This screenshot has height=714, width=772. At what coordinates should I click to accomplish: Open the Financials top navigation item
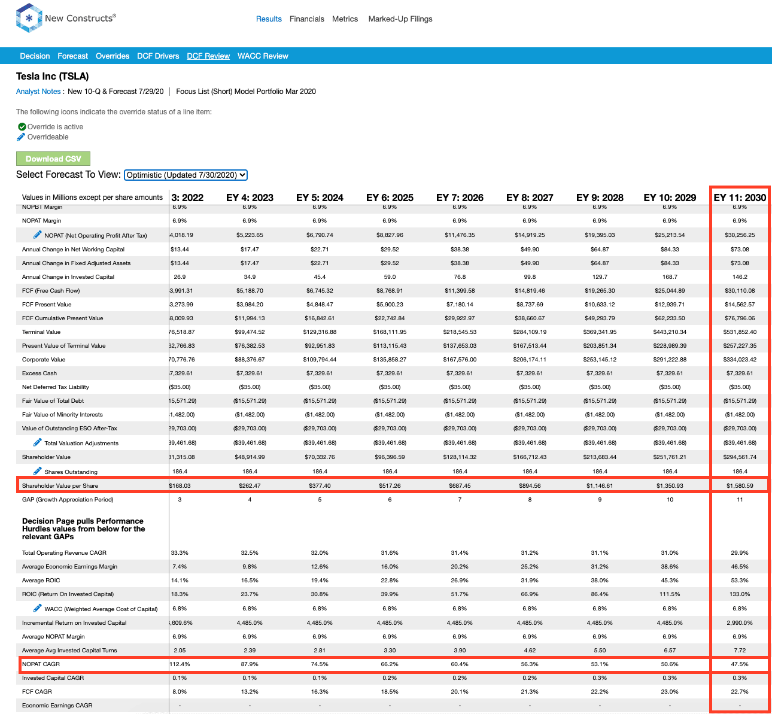[307, 19]
